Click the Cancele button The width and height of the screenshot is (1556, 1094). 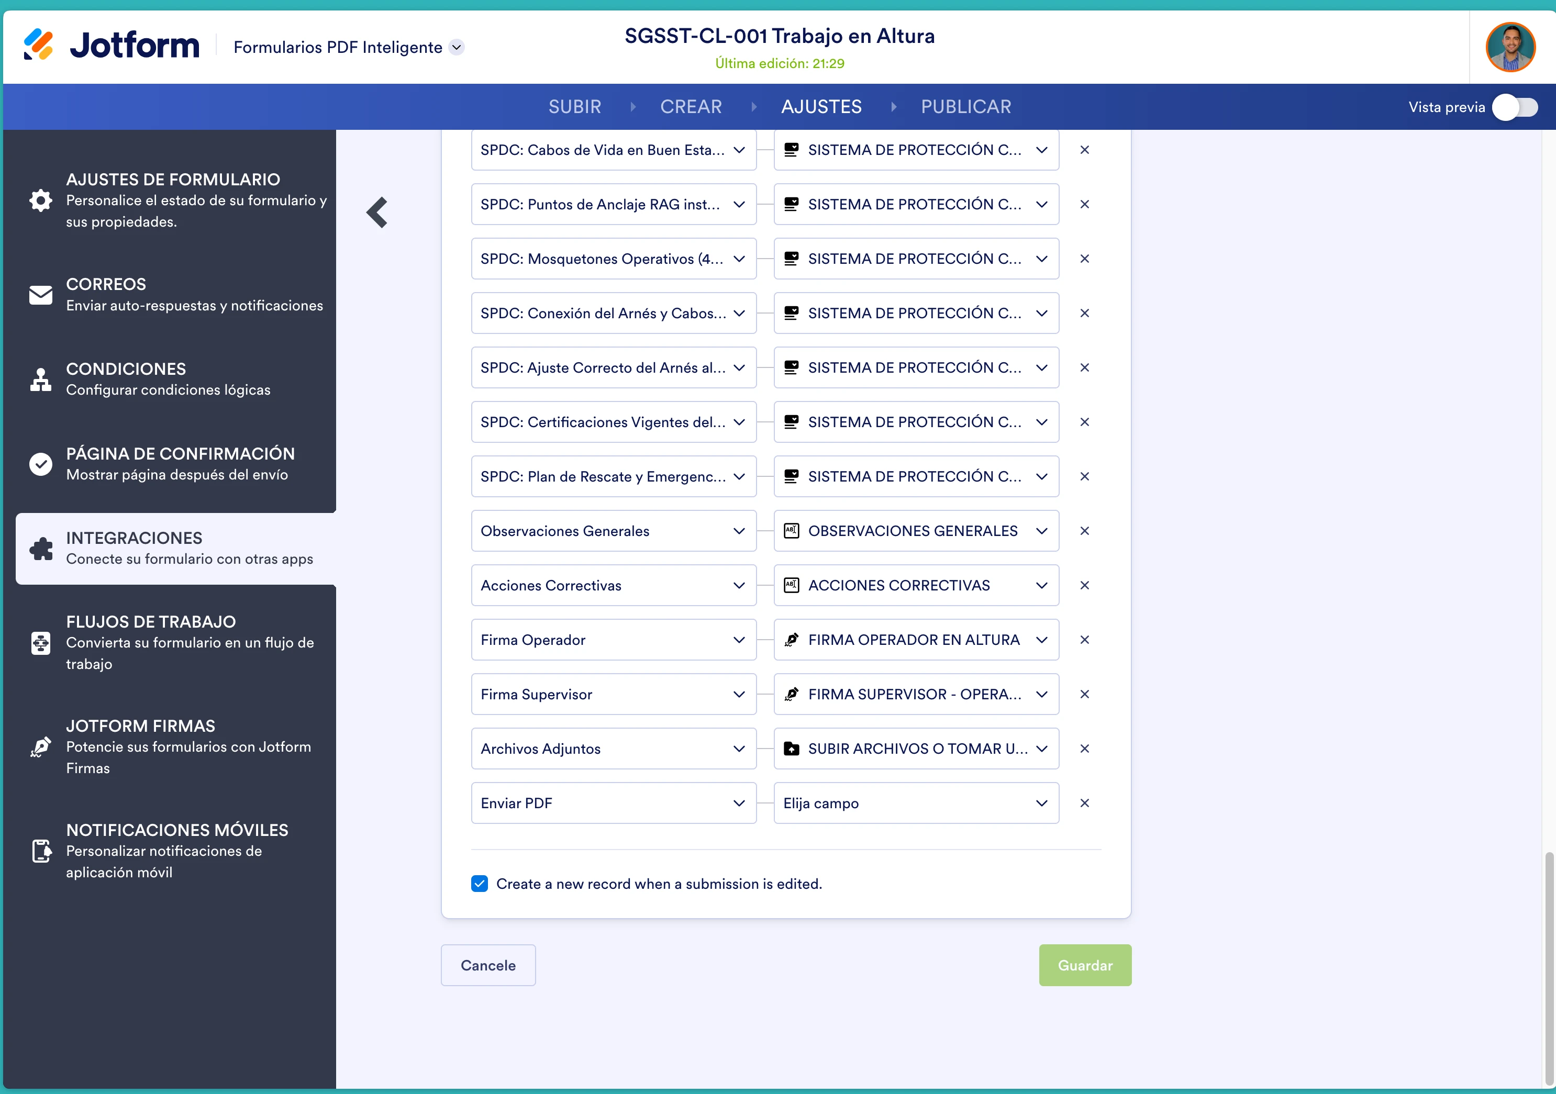[x=487, y=965]
